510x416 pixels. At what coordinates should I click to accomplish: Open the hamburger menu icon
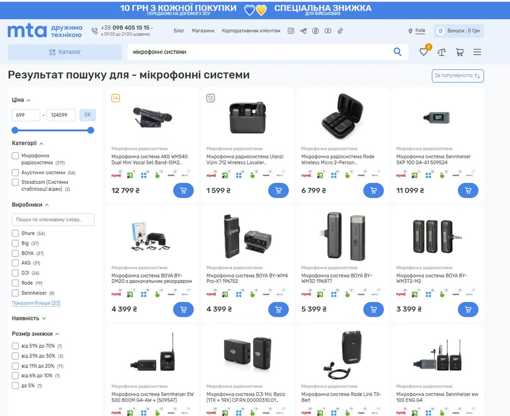(477, 52)
